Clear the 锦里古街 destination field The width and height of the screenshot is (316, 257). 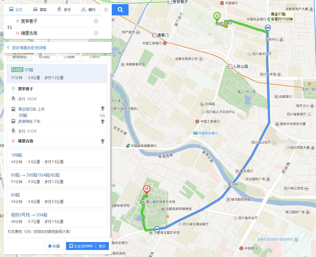click(96, 33)
